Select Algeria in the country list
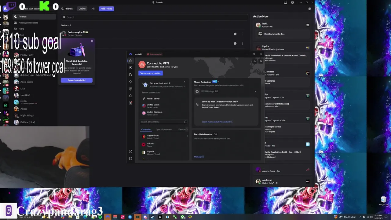 point(164,152)
